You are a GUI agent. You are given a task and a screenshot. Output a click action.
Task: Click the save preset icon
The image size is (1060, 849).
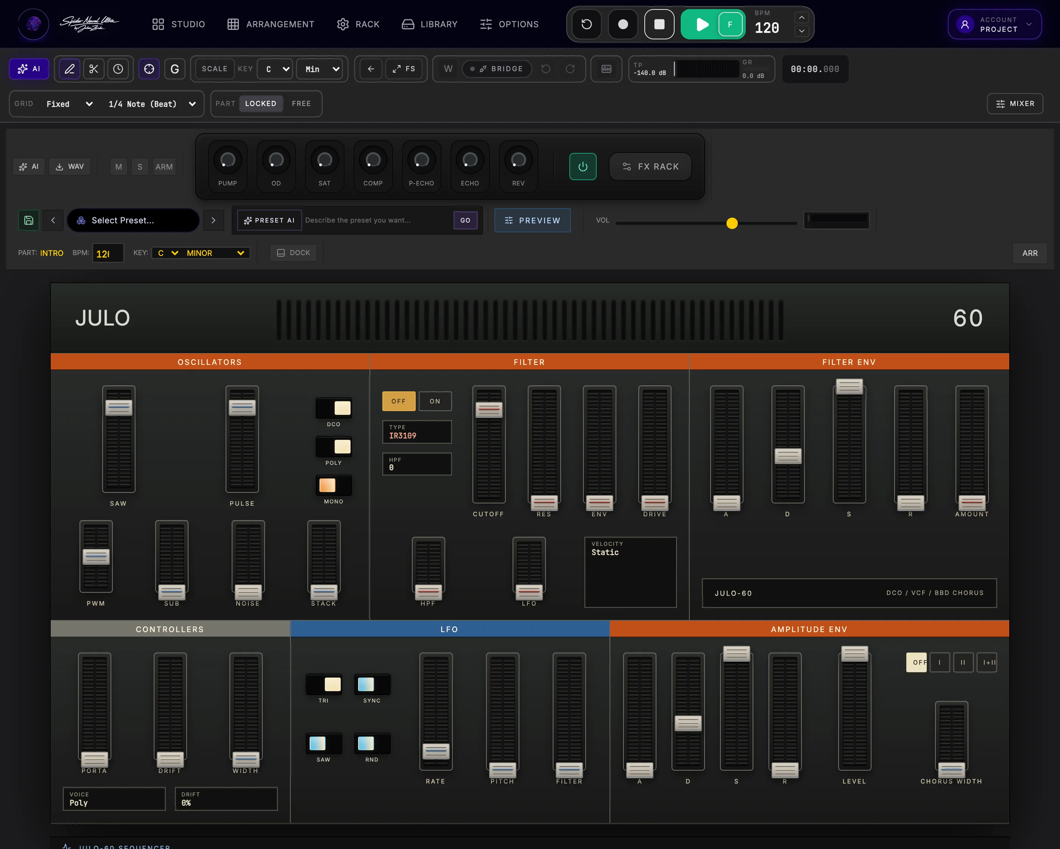point(28,220)
